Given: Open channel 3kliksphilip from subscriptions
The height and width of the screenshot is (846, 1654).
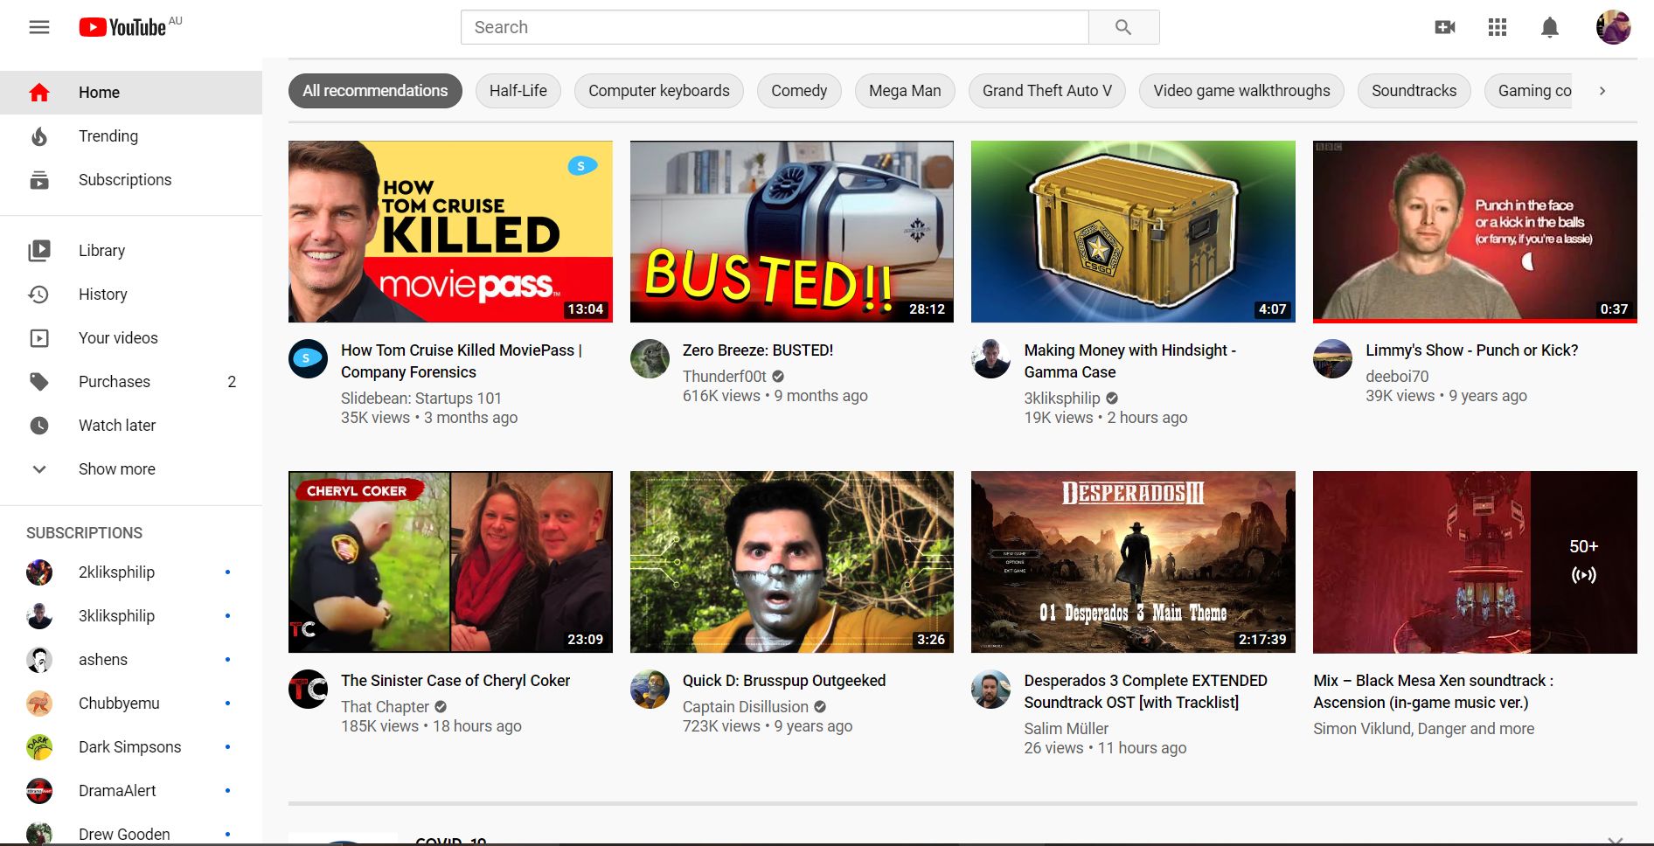Looking at the screenshot, I should coord(117,616).
